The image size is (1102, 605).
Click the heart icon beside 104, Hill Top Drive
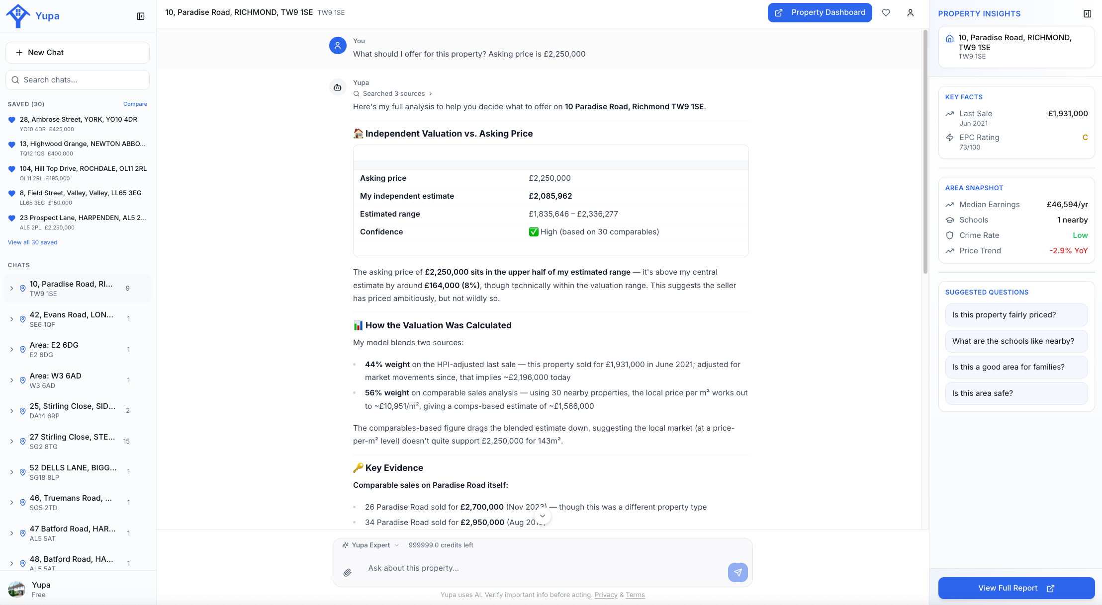[12, 169]
